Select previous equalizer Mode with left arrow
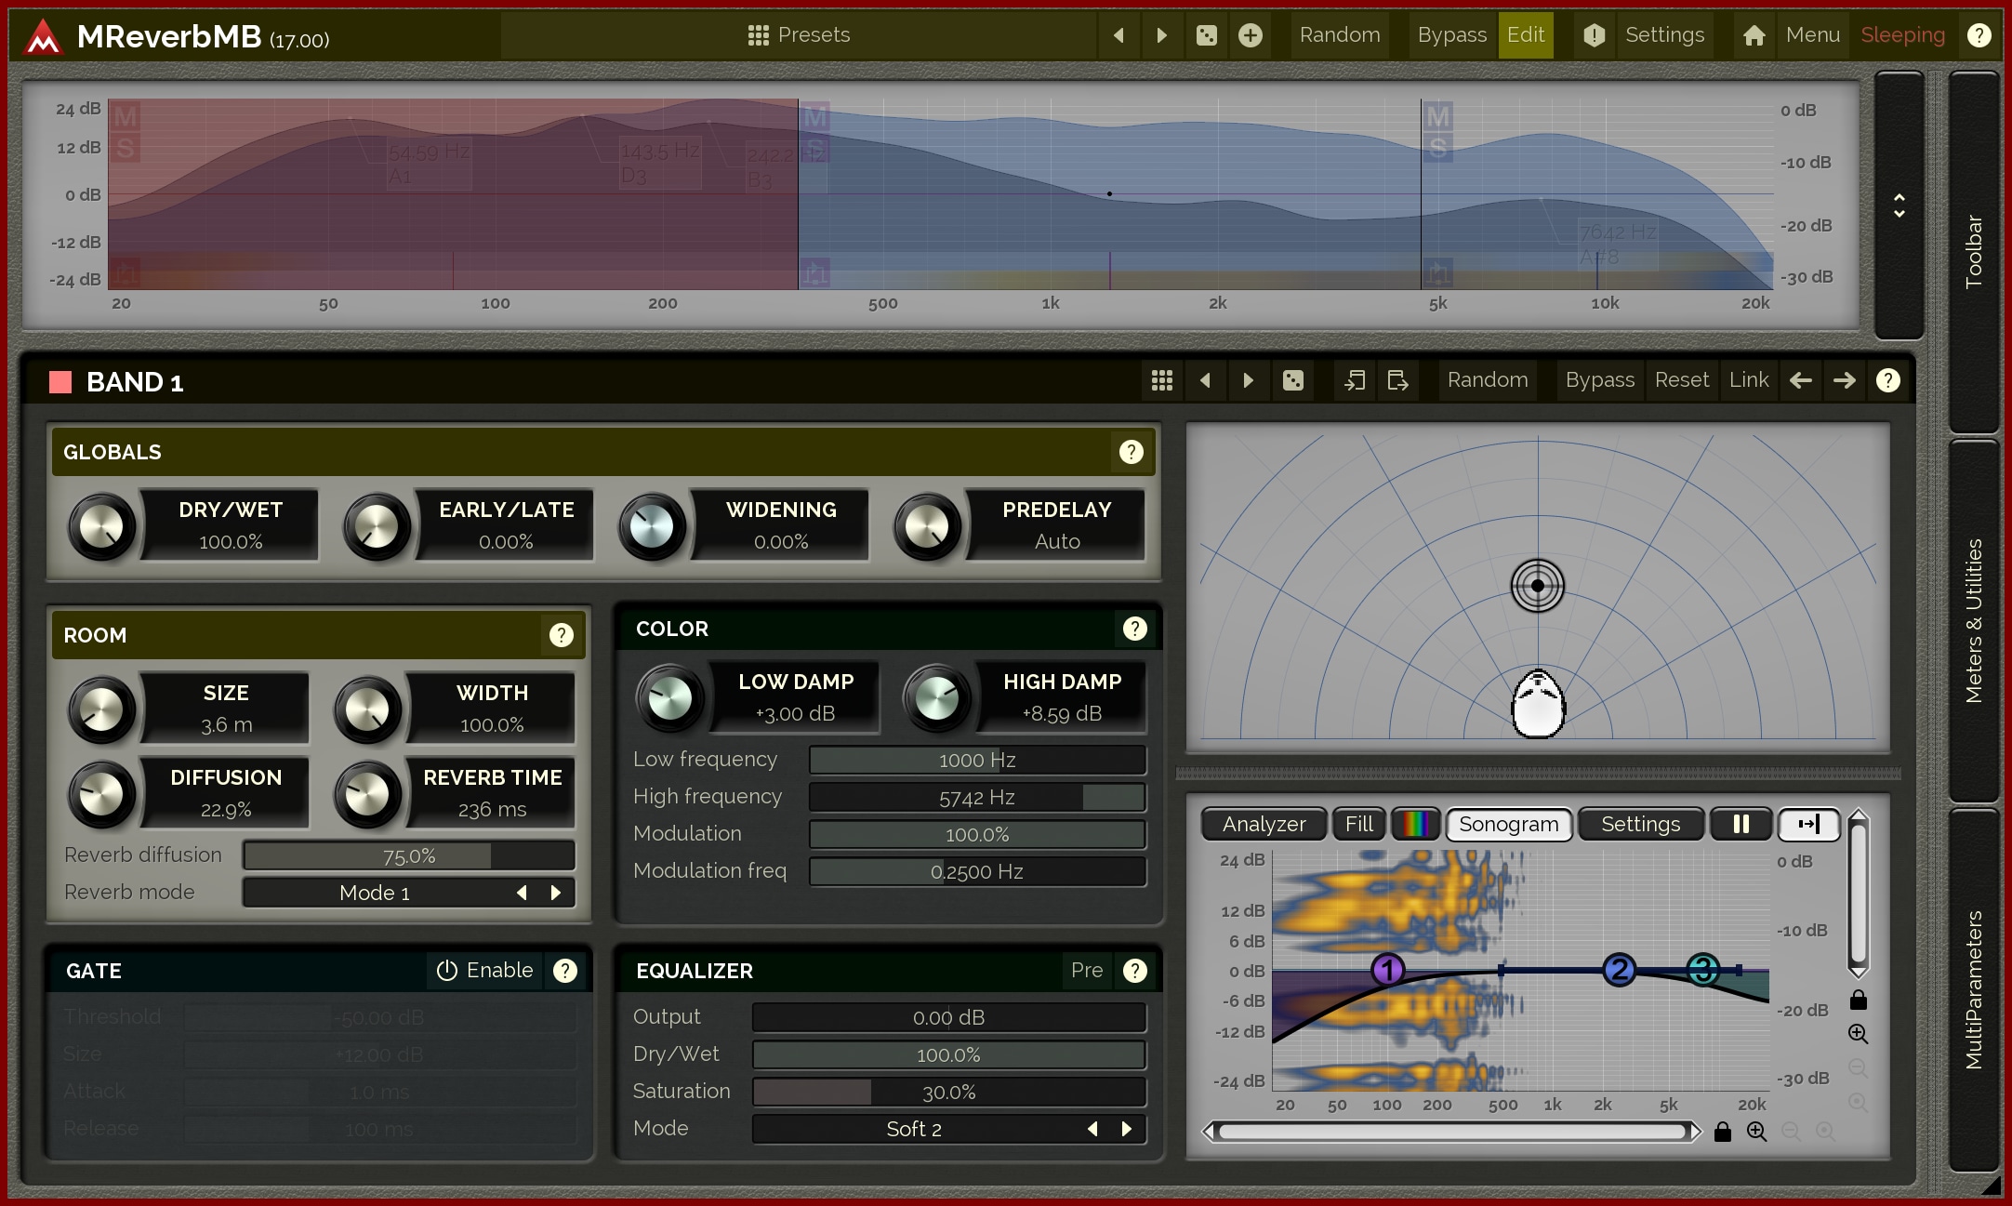This screenshot has height=1206, width=2012. pos(1092,1129)
